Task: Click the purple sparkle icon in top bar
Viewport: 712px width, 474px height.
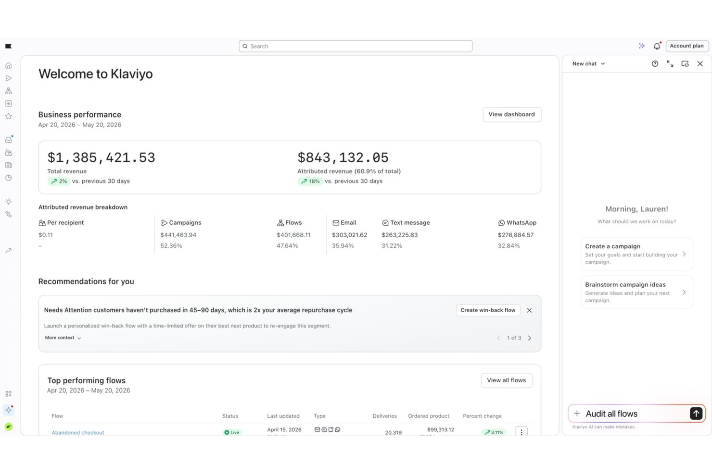Action: tap(642, 46)
